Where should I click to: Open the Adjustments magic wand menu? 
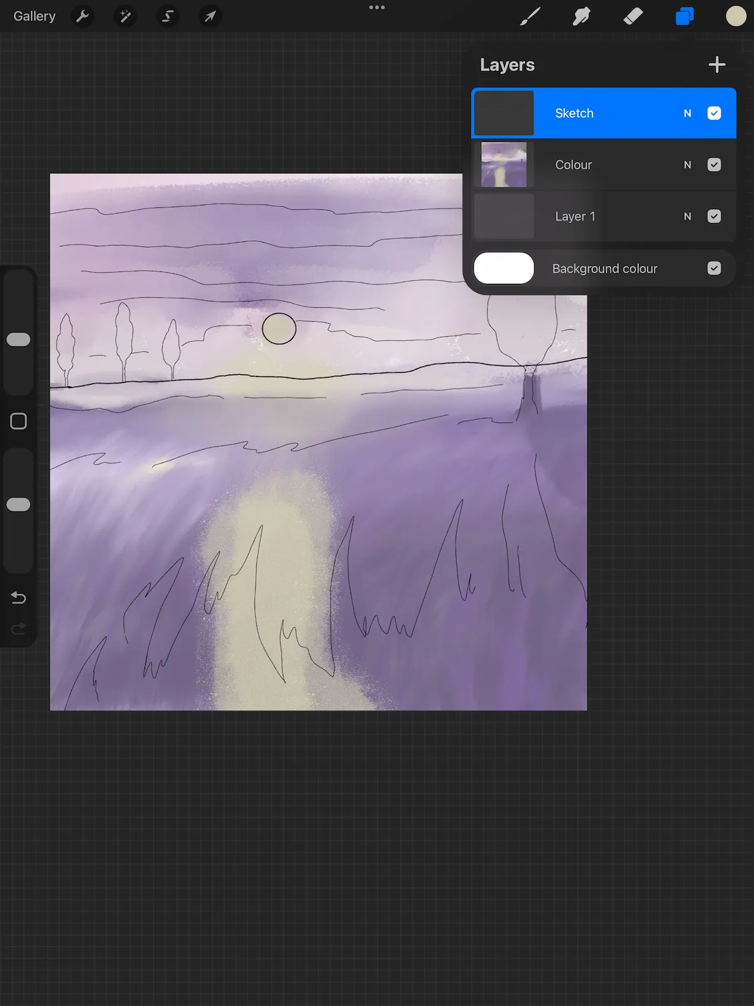[x=125, y=16]
